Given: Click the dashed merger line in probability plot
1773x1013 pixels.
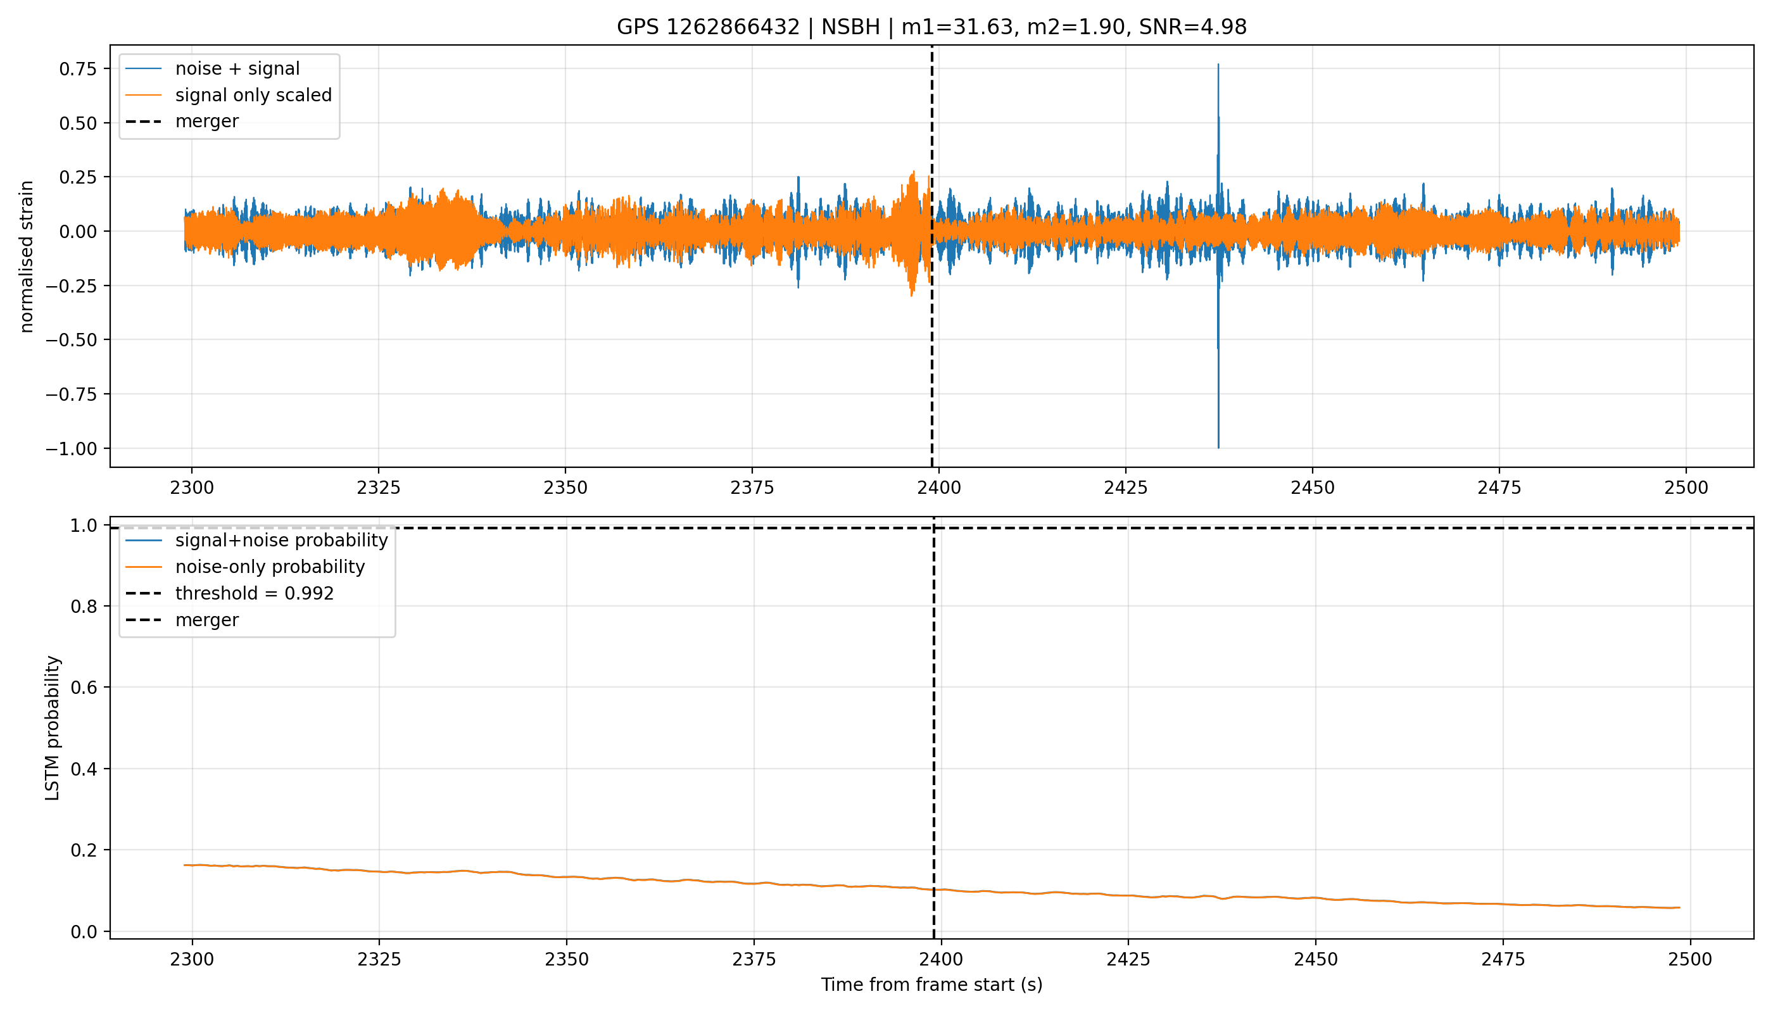Looking at the screenshot, I should point(933,727).
